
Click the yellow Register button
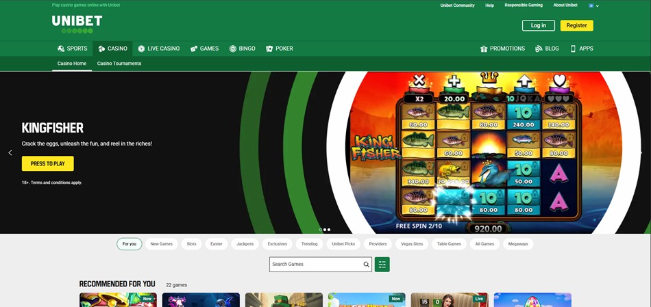[x=577, y=25]
